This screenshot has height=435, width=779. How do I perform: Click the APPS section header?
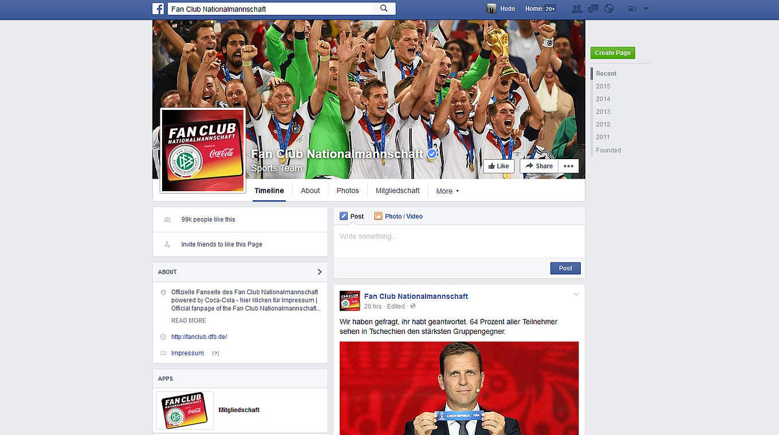(166, 378)
